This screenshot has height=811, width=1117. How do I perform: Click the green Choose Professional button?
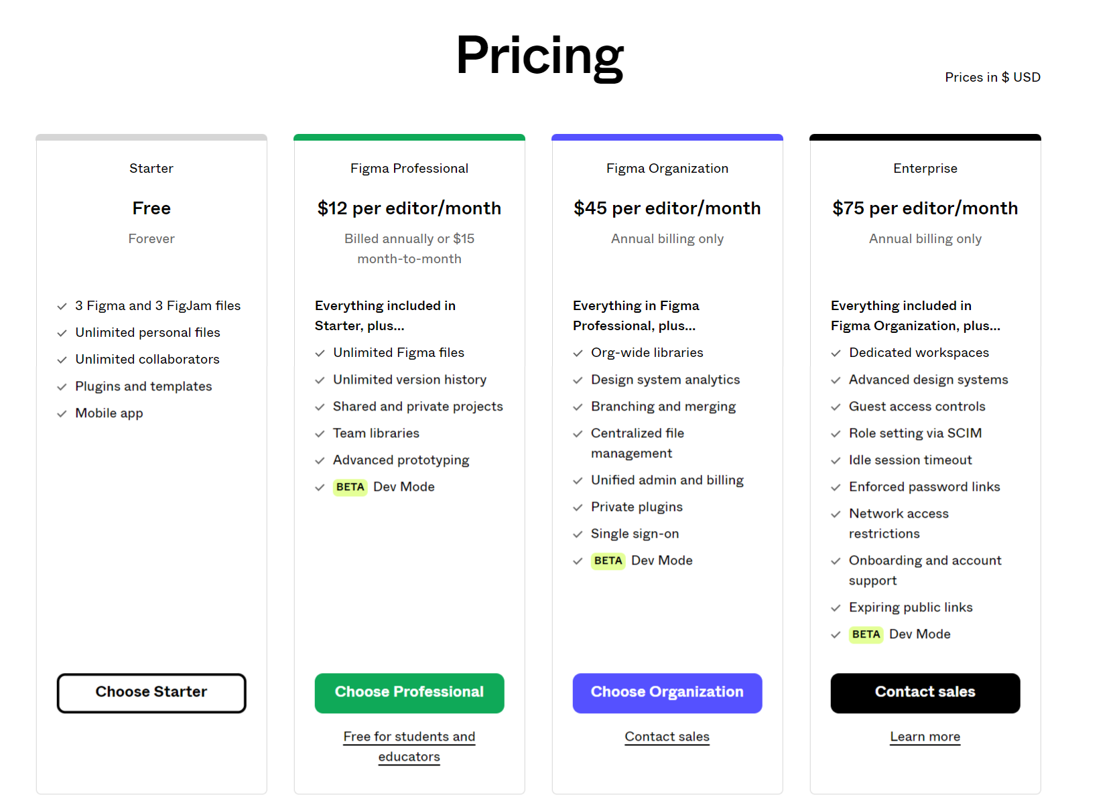(x=409, y=692)
